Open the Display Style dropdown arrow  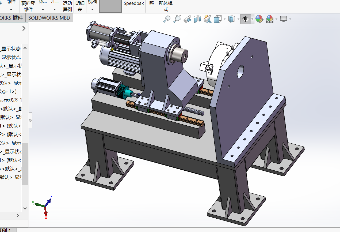click(x=238, y=19)
